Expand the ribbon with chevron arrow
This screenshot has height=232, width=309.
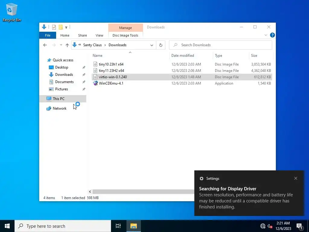coord(266,35)
